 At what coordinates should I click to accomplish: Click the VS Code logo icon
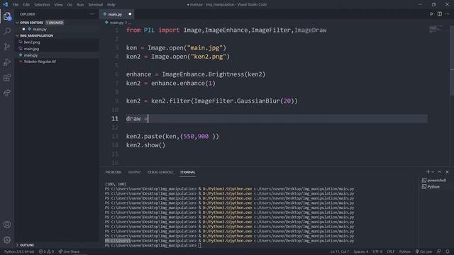5,4
